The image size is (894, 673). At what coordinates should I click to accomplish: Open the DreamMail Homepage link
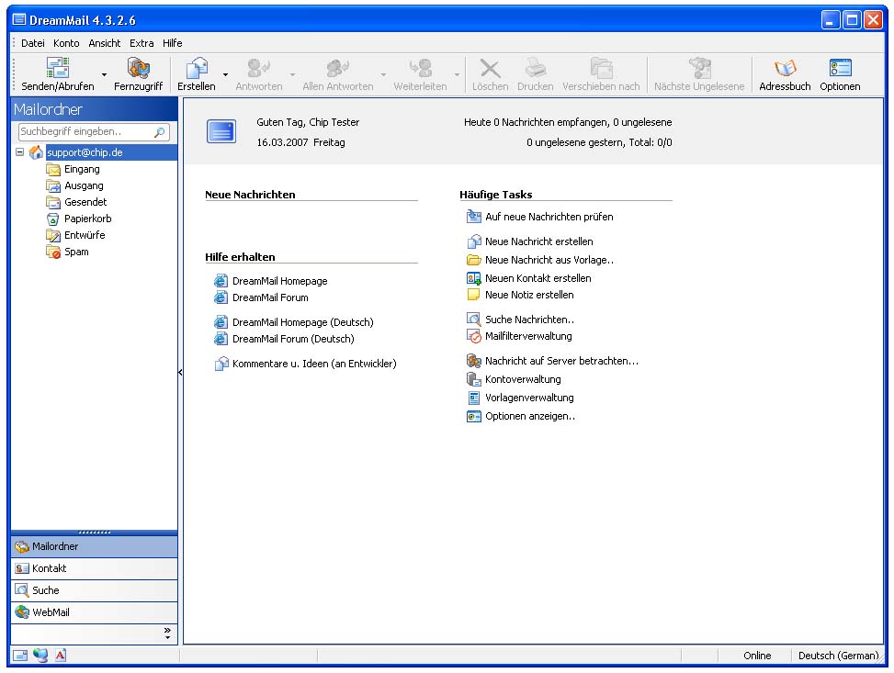point(271,281)
